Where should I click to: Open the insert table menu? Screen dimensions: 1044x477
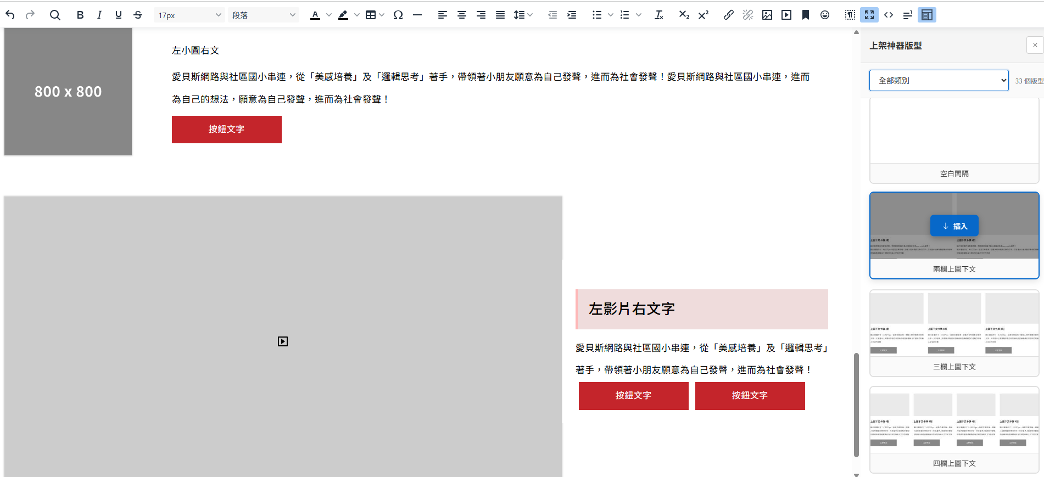point(375,15)
